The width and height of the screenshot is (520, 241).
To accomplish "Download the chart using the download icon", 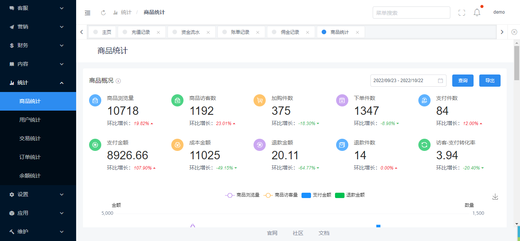I will (495, 197).
